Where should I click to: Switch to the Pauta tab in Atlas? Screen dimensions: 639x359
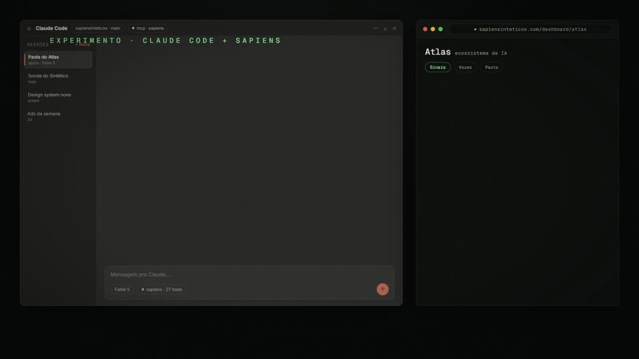492,67
